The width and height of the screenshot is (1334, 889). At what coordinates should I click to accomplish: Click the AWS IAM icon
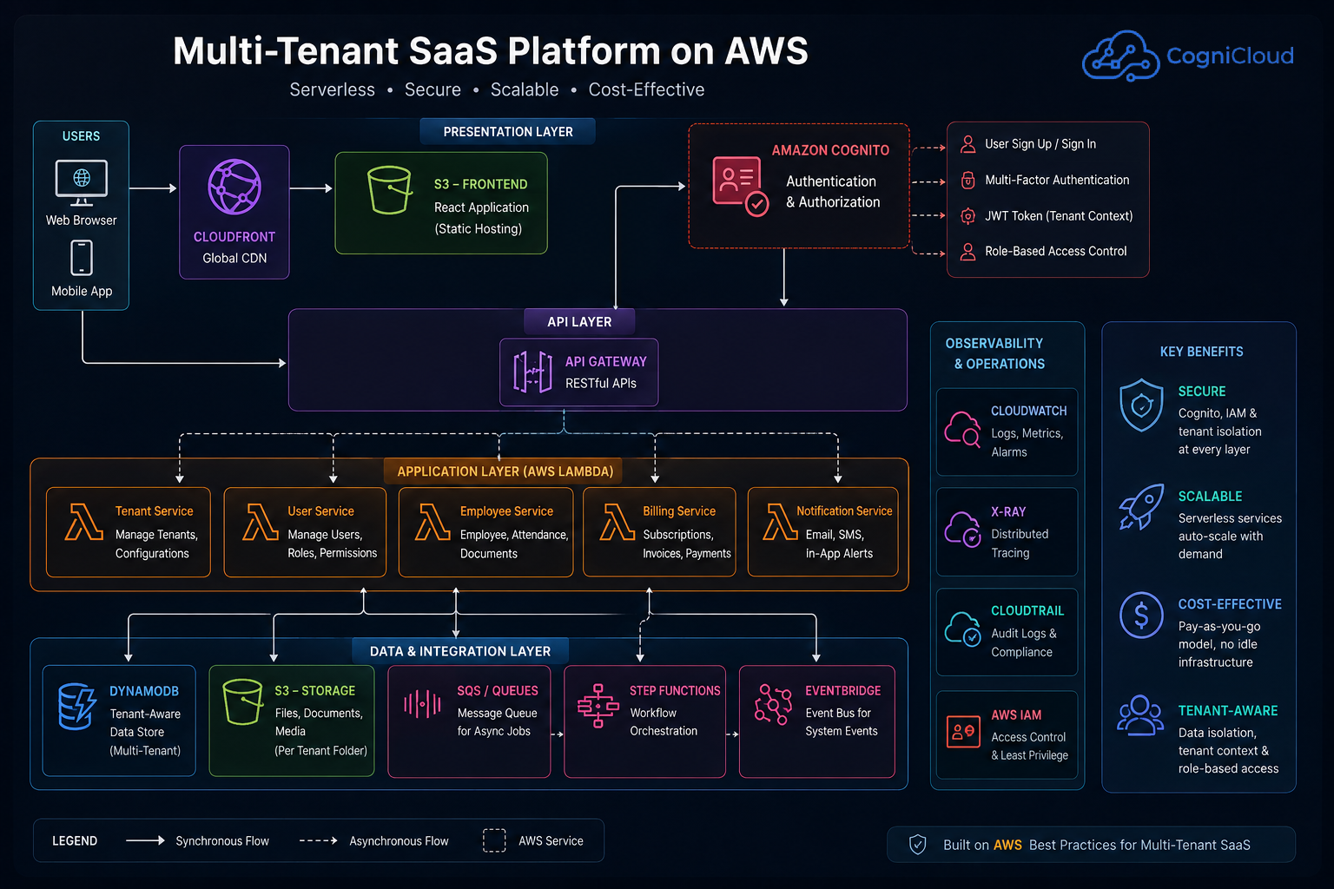(963, 732)
